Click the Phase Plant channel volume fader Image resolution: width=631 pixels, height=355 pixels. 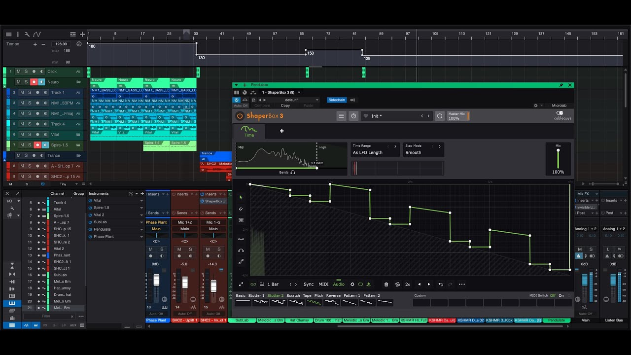point(156,280)
